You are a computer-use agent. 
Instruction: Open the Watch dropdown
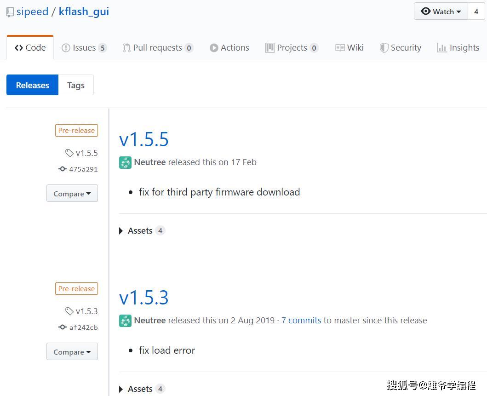click(441, 11)
